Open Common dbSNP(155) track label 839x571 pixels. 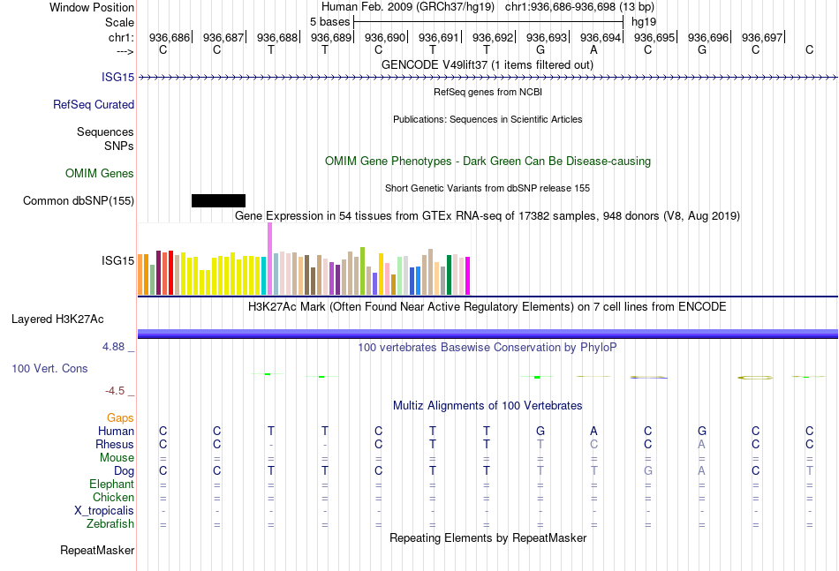(79, 201)
